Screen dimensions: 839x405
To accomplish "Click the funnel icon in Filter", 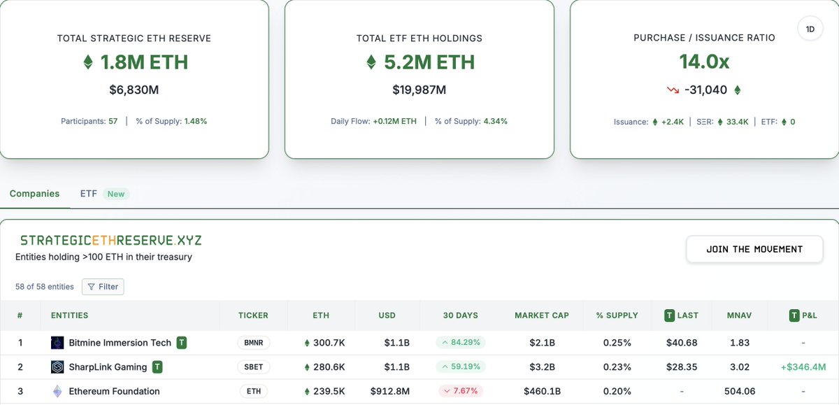I will (92, 287).
